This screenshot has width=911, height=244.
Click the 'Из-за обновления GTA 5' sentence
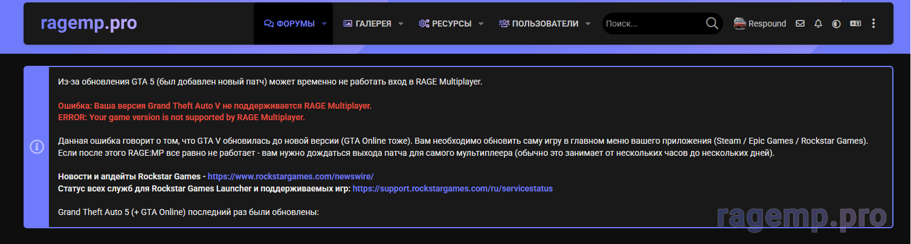[x=270, y=82]
